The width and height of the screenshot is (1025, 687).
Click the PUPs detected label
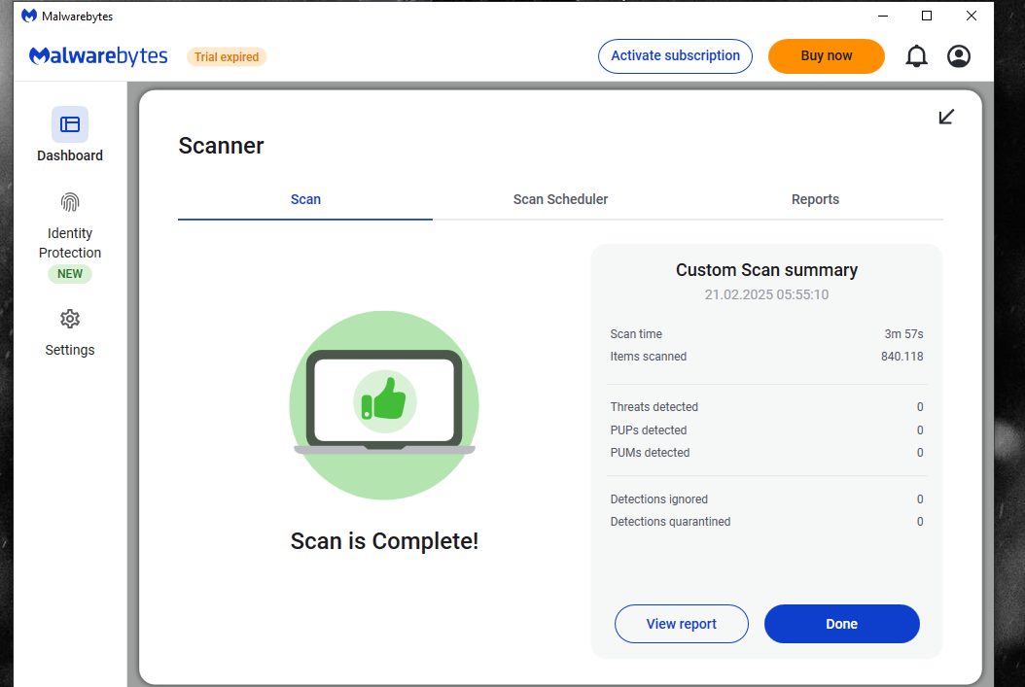click(x=649, y=430)
